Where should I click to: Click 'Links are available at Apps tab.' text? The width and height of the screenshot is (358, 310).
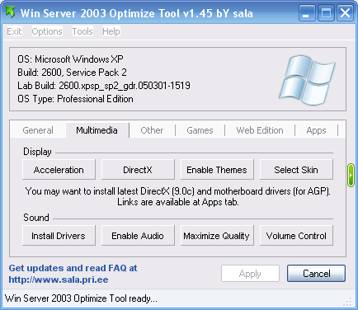coord(178,202)
